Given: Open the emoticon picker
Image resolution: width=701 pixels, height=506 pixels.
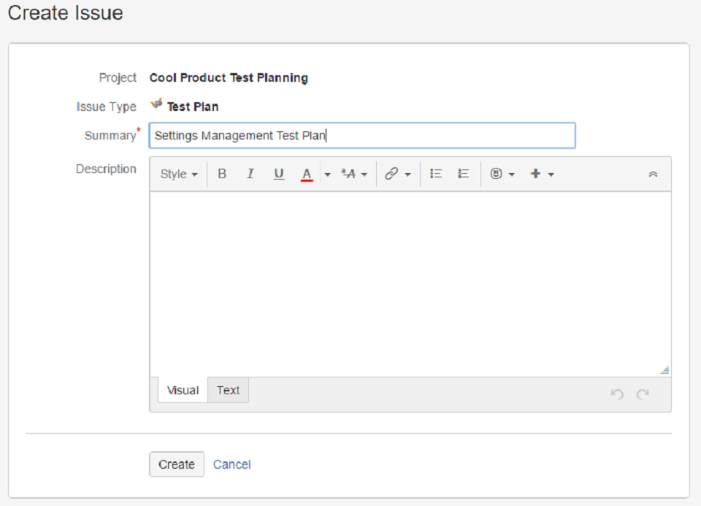Looking at the screenshot, I should (x=496, y=174).
